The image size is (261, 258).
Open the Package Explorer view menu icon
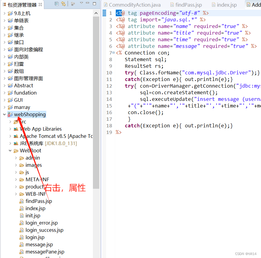pyautogui.click(x=81, y=3)
